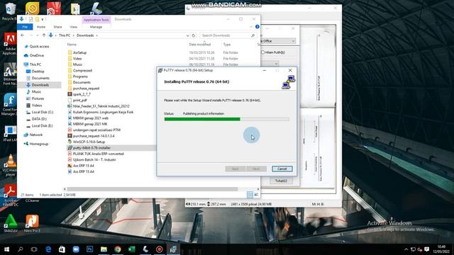This screenshot has width=454, height=255.
Task: Select the spark_2_7_7 file
Action: point(82,94)
